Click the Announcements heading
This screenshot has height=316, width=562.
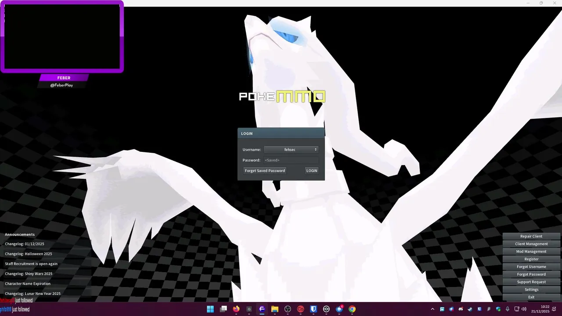20,235
